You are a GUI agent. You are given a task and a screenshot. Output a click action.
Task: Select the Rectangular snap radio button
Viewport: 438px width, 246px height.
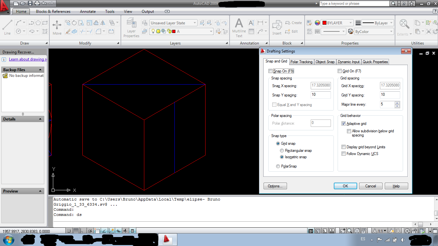[282, 151]
